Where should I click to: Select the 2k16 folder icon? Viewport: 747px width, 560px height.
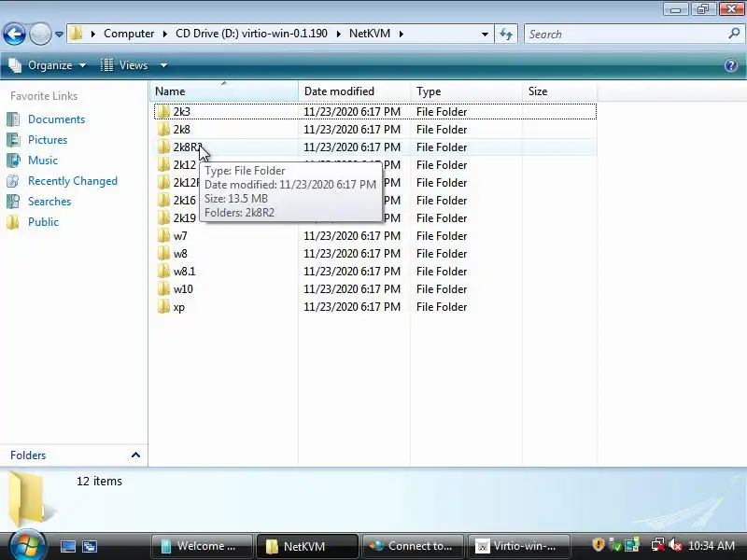point(163,200)
